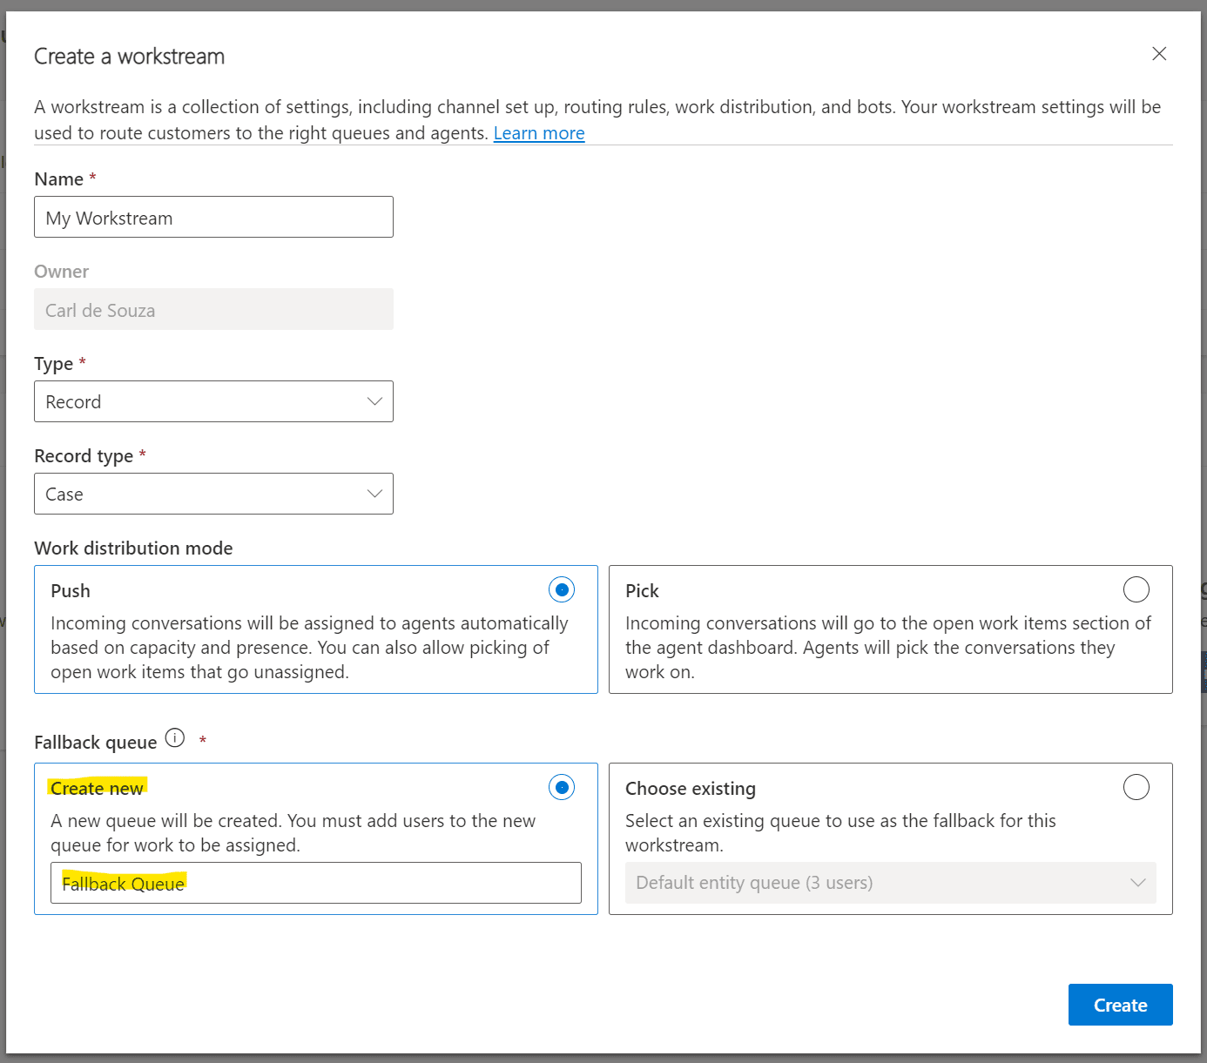Viewport: 1207px width, 1063px height.
Task: Click the Record value in Type field
Action: [73, 402]
